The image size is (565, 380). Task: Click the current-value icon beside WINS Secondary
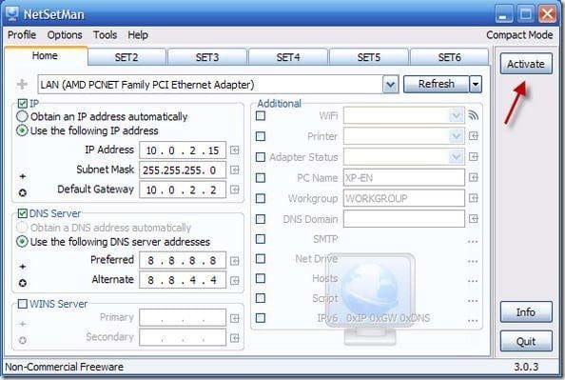pos(235,338)
